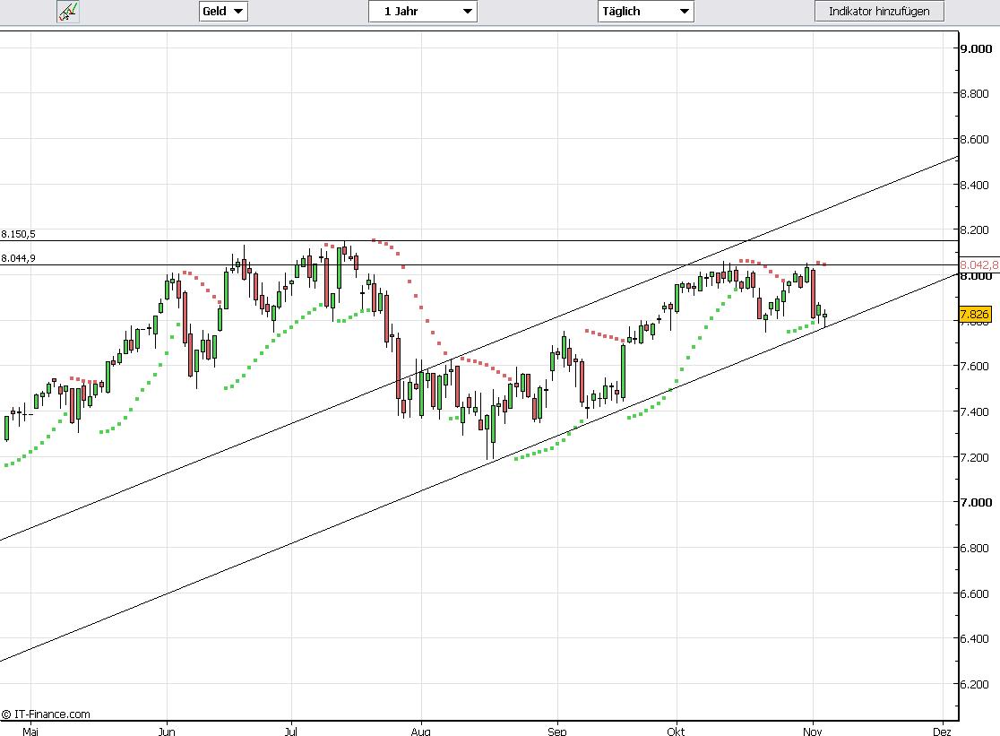Click the Indikator hinzufügen button

pos(879,12)
